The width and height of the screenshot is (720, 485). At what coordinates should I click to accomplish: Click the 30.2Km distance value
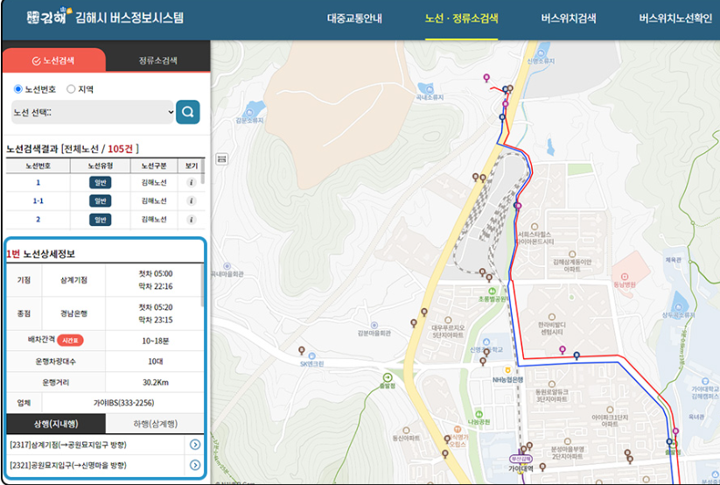pos(155,382)
